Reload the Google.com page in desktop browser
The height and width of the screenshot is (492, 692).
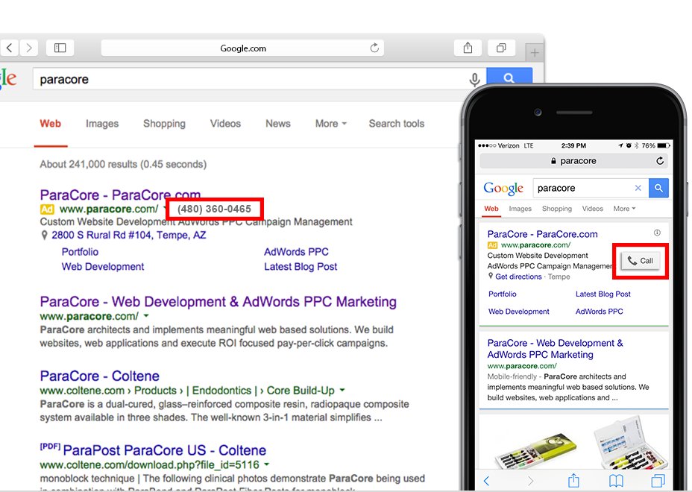tap(374, 48)
